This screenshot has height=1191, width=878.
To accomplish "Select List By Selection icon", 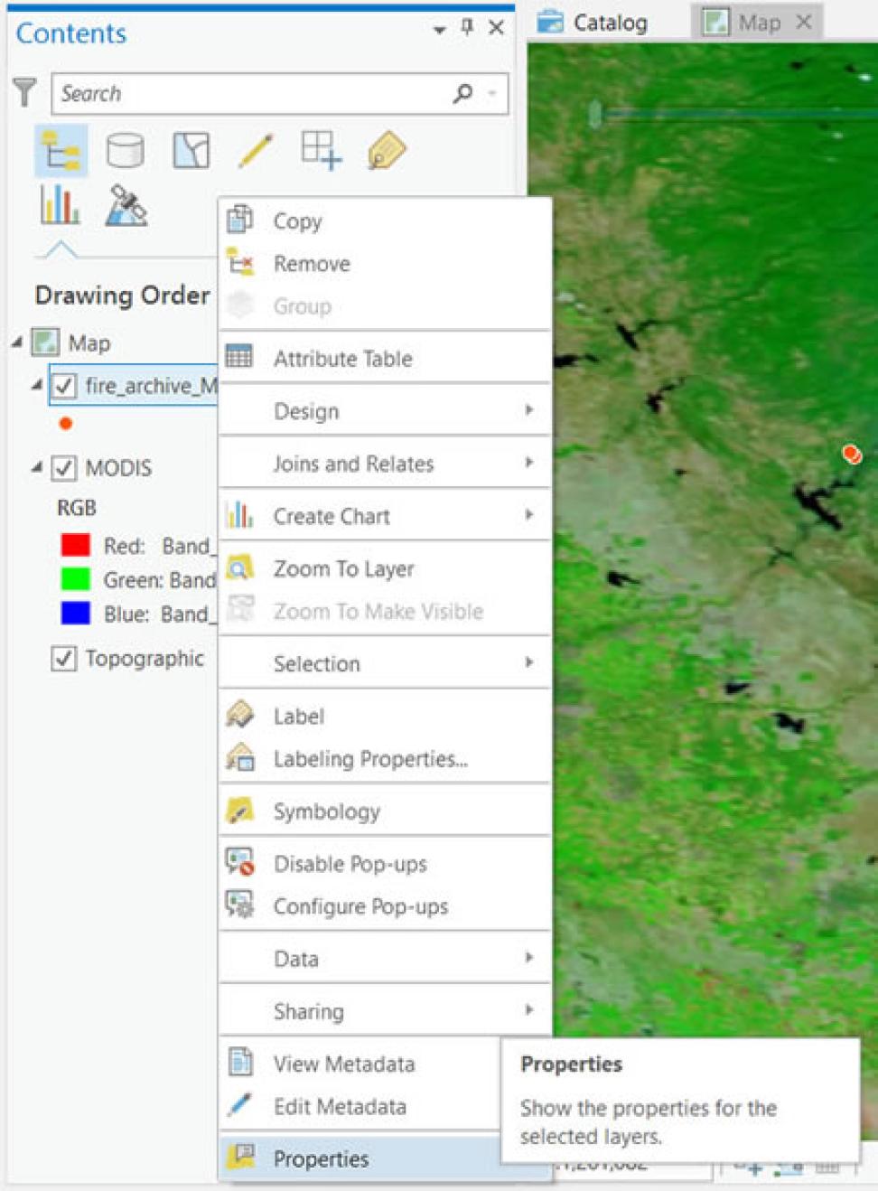I will 191,150.
